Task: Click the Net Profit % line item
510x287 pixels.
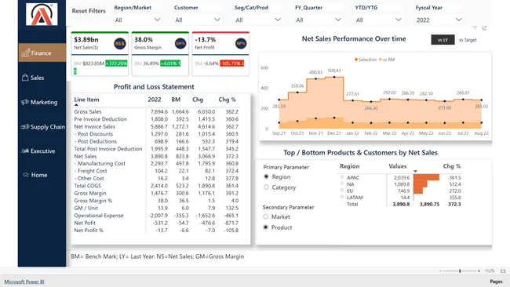Action: pyautogui.click(x=156, y=230)
